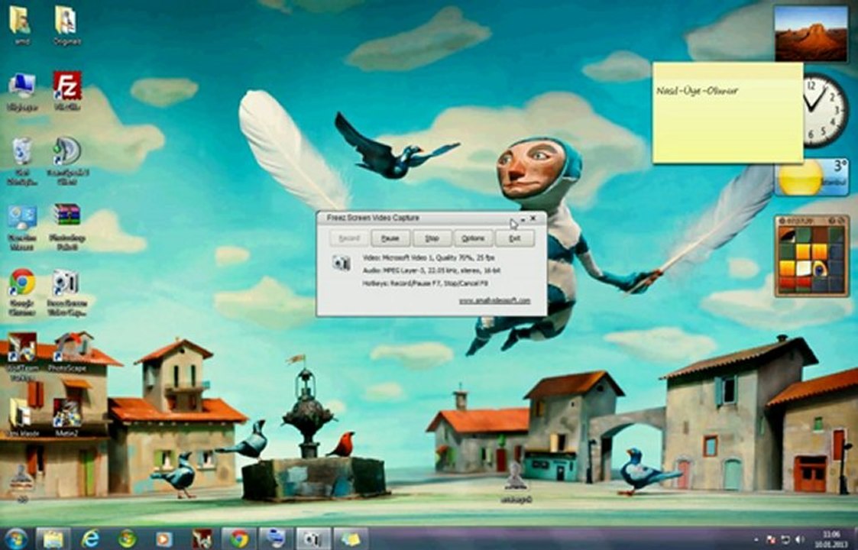Open Internet Explorer from the taskbar
Viewport: 858px width, 550px height.
(90, 539)
